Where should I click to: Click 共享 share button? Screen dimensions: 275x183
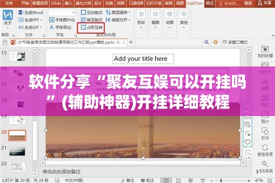click(264, 3)
